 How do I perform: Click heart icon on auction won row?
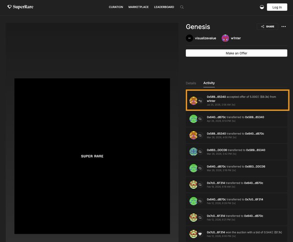tap(200, 234)
